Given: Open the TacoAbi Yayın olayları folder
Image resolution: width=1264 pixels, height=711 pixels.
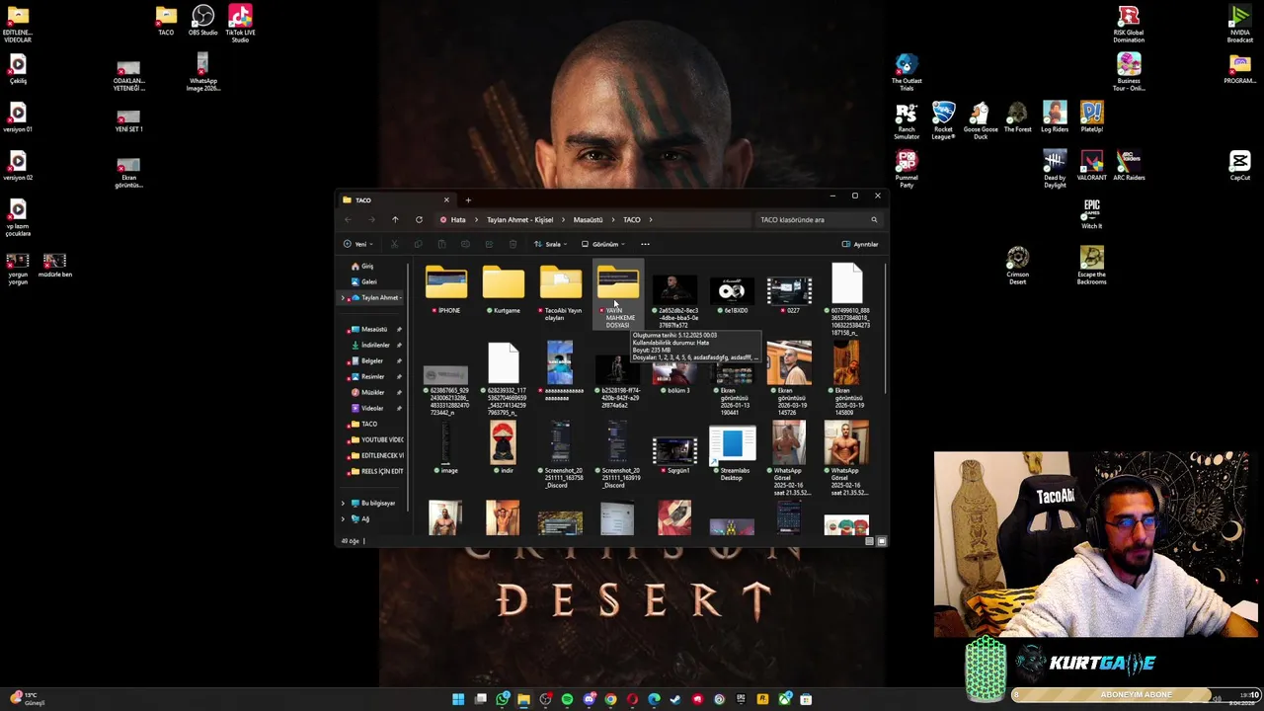Looking at the screenshot, I should pos(561,292).
